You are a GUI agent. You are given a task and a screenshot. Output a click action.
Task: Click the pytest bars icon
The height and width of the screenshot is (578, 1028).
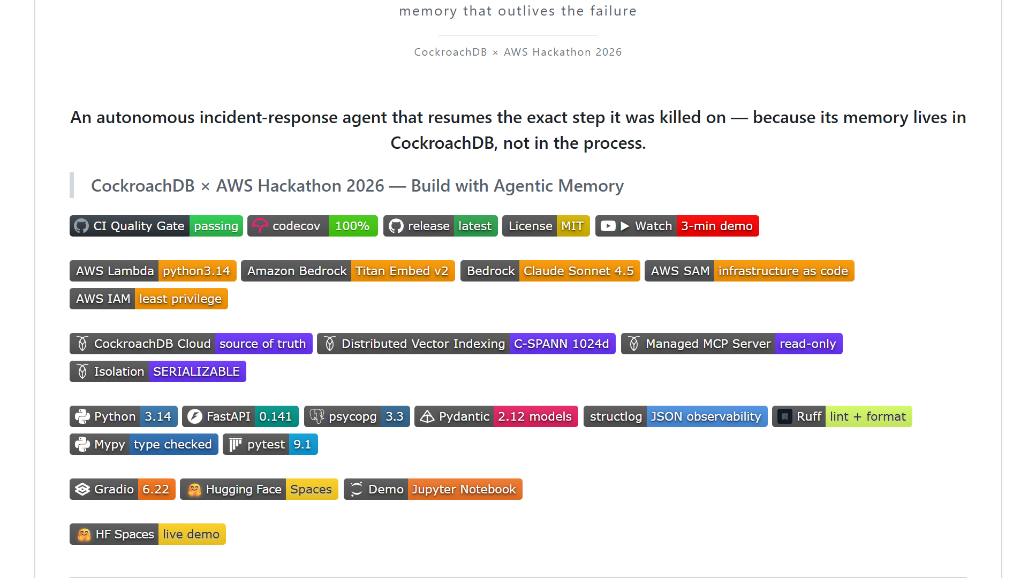236,444
